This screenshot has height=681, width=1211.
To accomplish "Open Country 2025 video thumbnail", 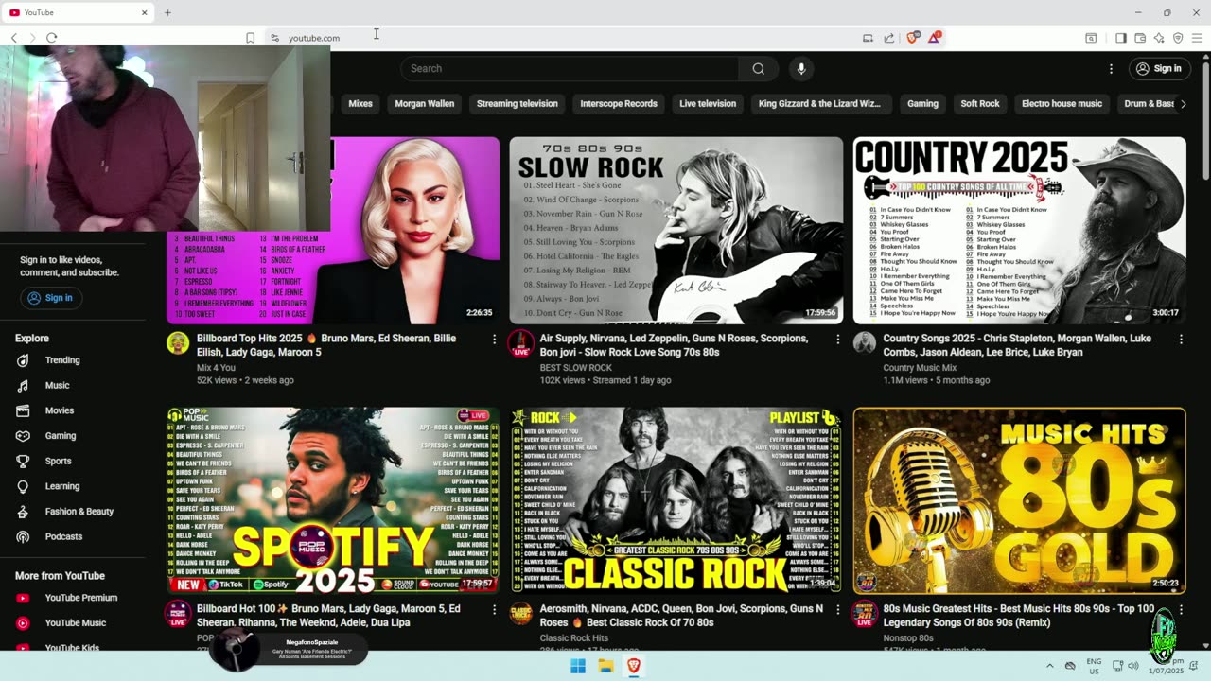I will pos(1020,231).
